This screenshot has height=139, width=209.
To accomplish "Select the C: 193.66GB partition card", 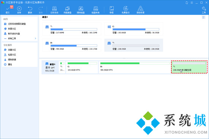I will tap(133, 29).
